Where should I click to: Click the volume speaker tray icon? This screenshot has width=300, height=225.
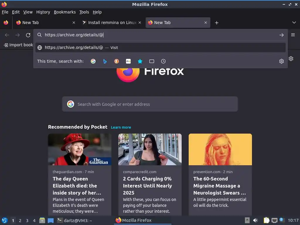point(255,220)
